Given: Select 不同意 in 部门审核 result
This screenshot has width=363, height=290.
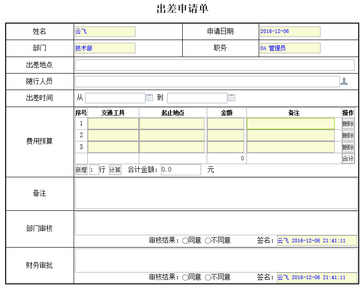Looking at the screenshot, I should click(208, 241).
